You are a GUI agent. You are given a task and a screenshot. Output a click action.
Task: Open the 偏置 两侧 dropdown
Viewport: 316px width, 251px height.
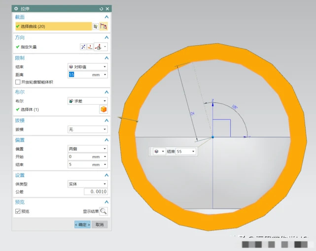click(87, 149)
